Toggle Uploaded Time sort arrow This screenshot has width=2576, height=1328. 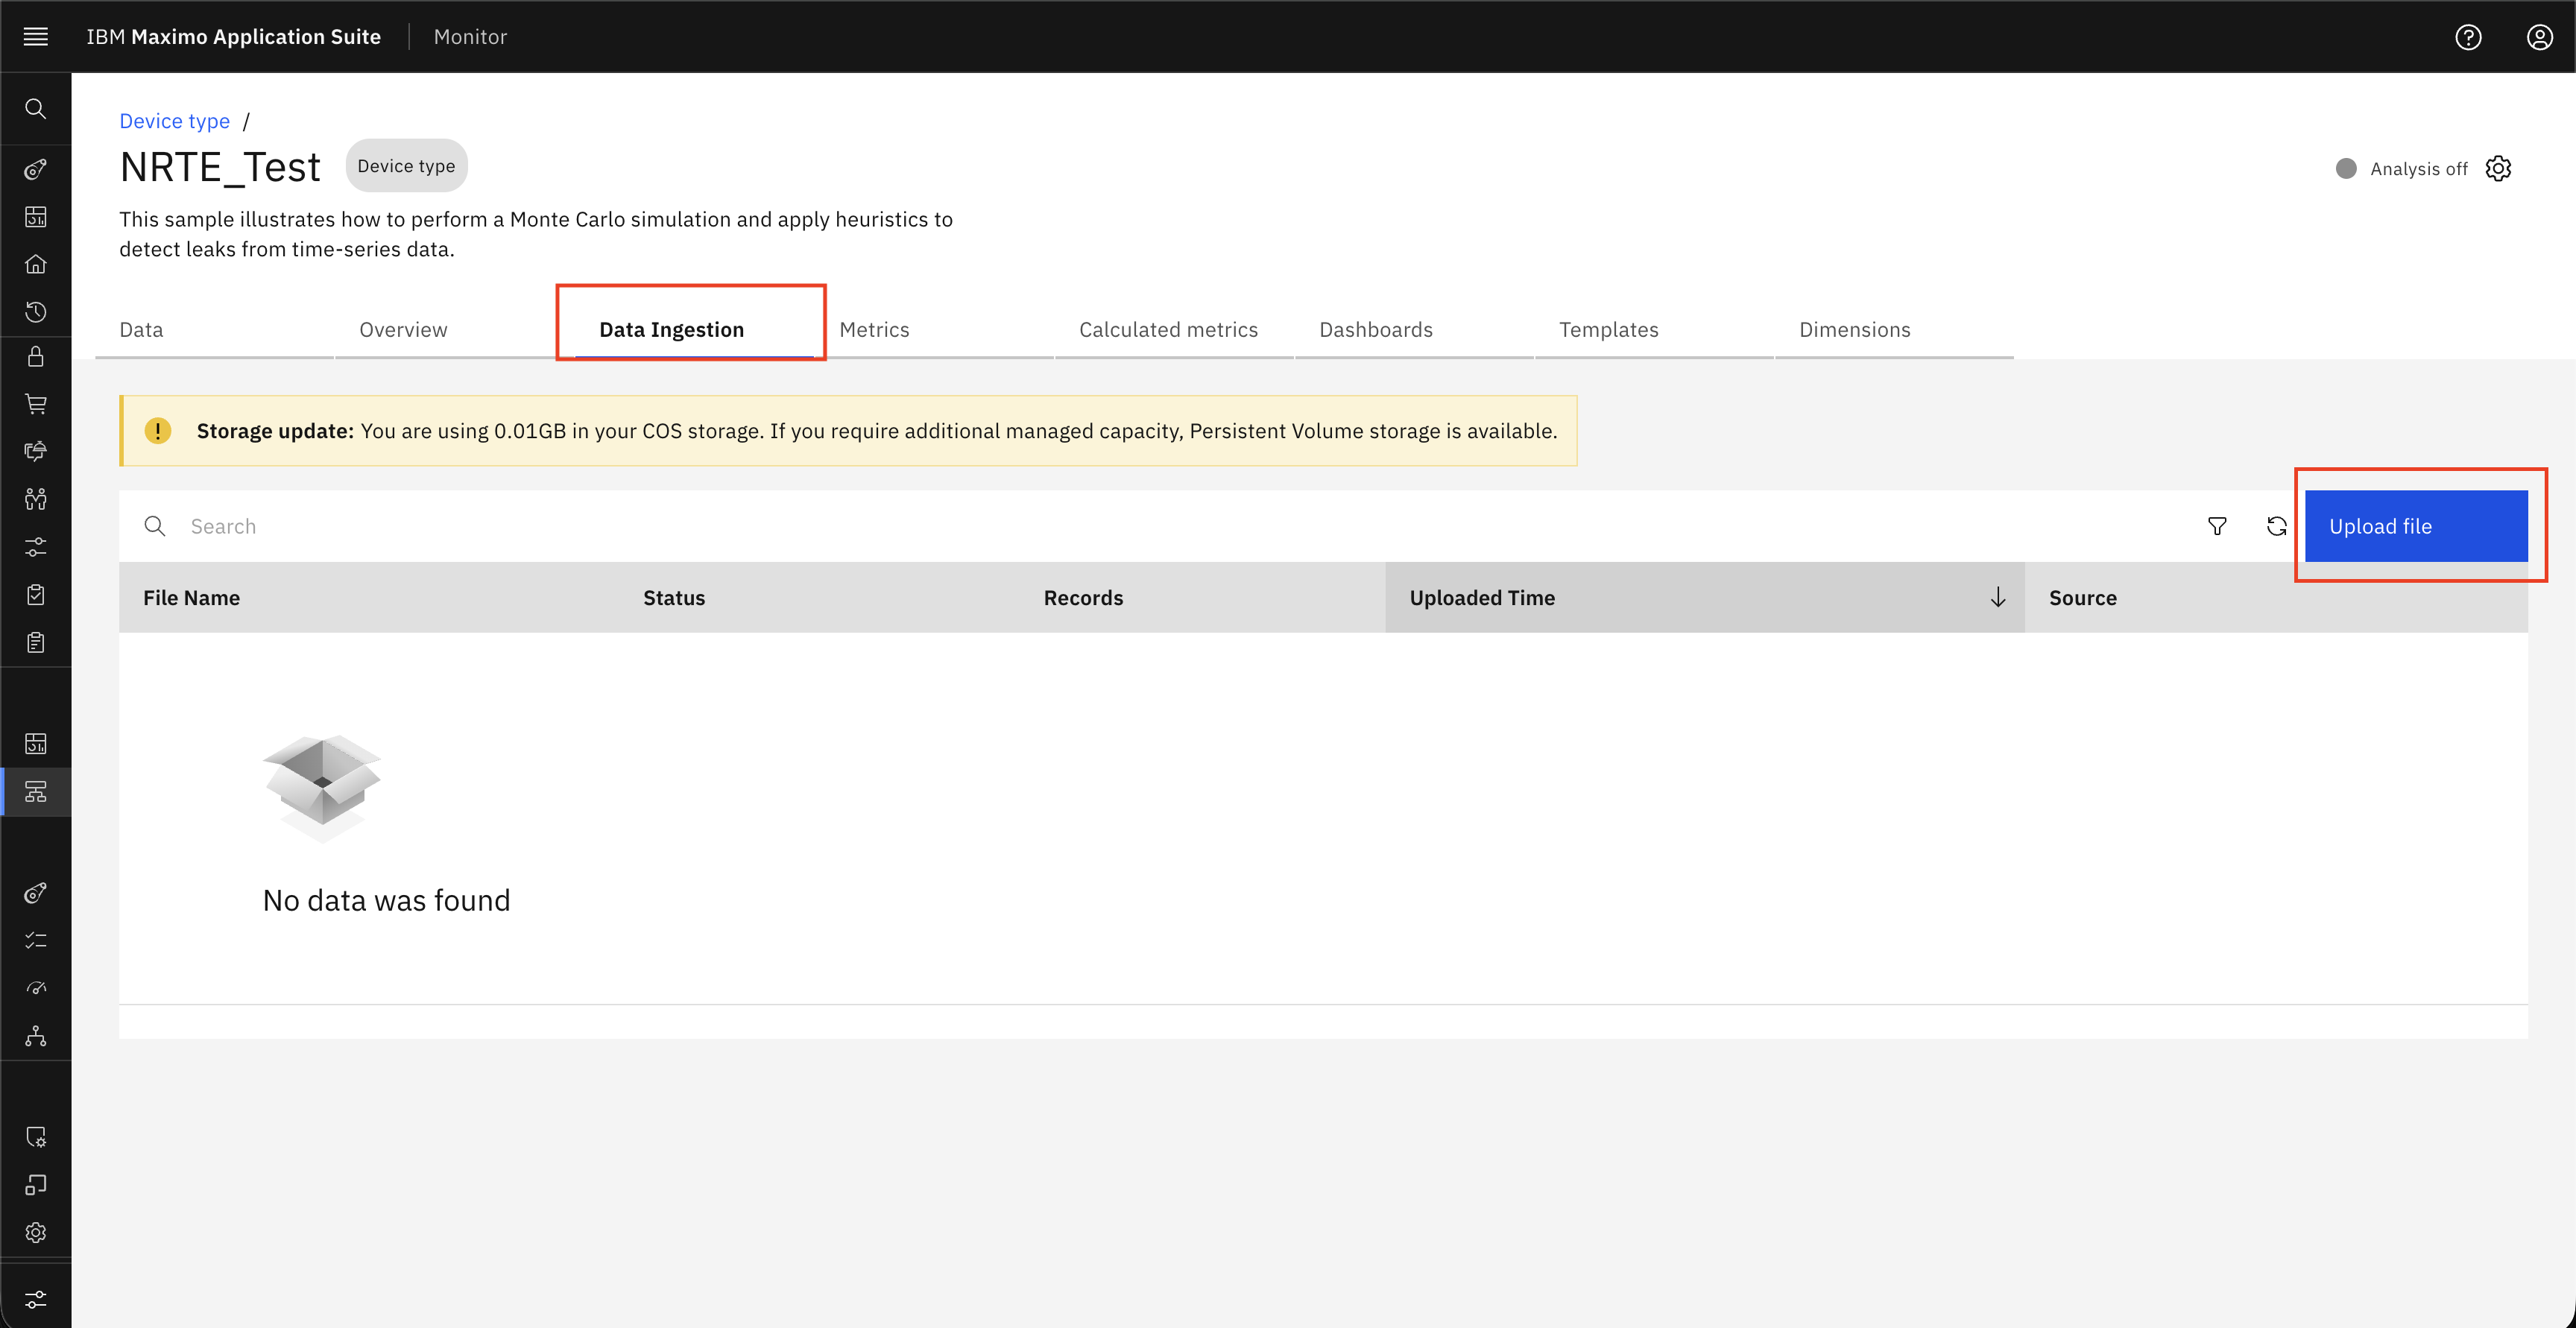(1998, 597)
